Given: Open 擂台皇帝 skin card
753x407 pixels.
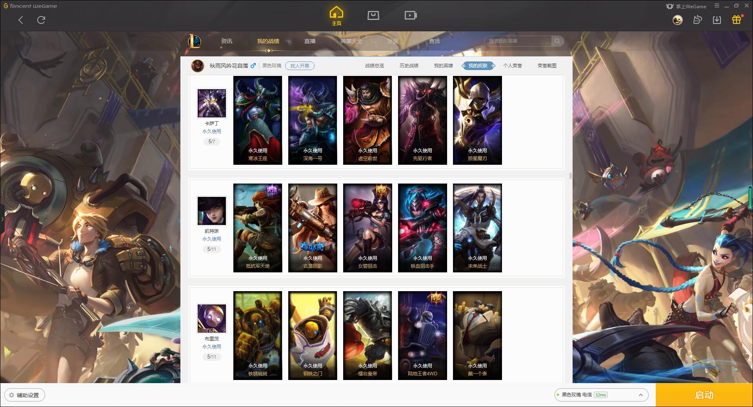Looking at the screenshot, I should coord(367,335).
